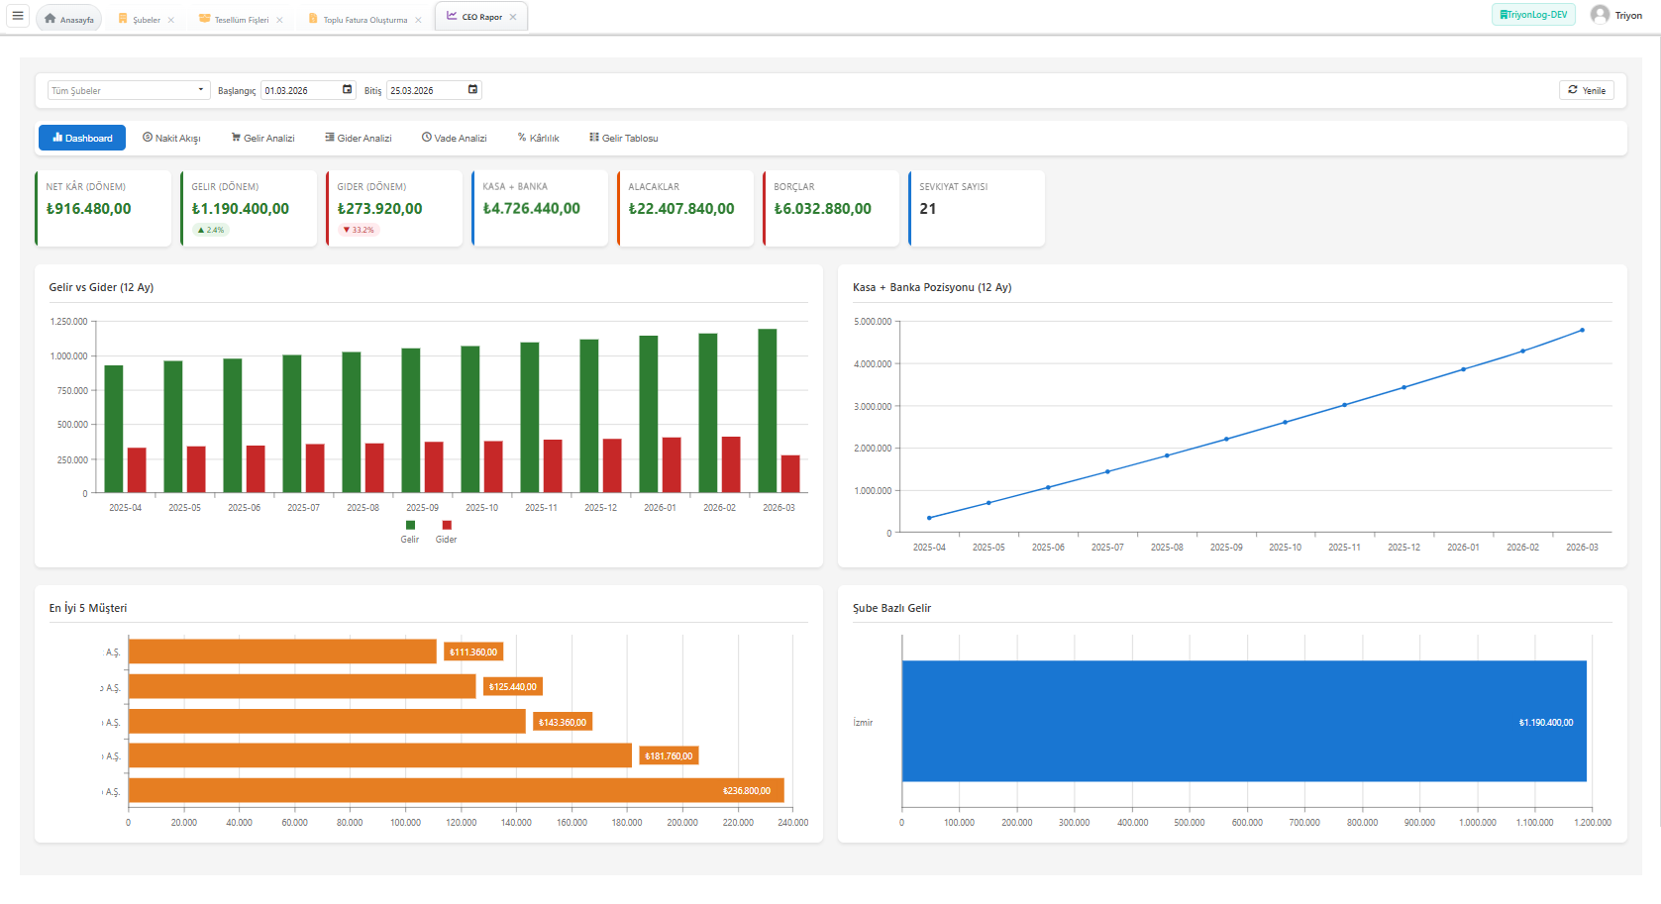
Task: Switch to the Nakit Akışı tab
Action: (x=171, y=139)
